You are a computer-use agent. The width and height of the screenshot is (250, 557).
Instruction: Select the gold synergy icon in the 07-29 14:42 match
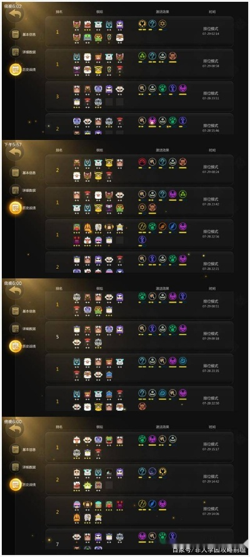coord(162,471)
